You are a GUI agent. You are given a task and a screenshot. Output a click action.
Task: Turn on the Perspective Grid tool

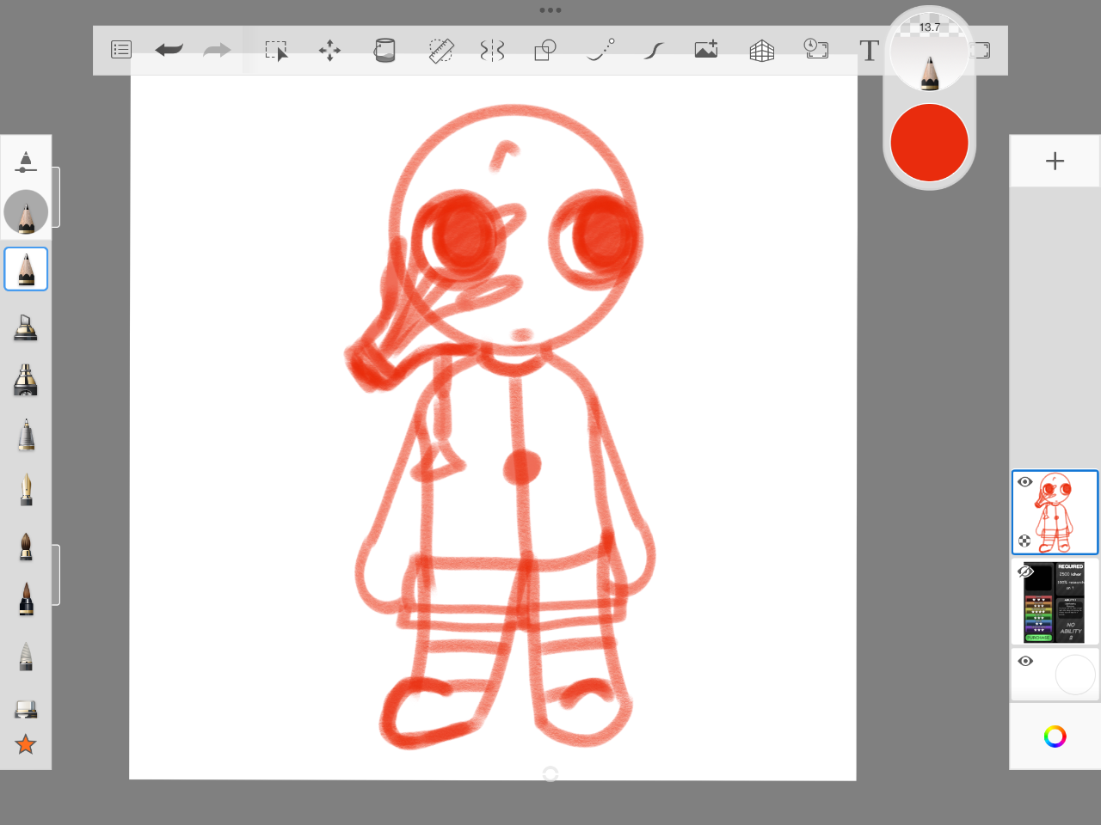pos(761,51)
